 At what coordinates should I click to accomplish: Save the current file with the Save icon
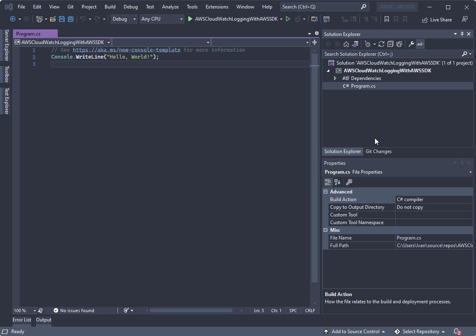pyautogui.click(x=62, y=19)
